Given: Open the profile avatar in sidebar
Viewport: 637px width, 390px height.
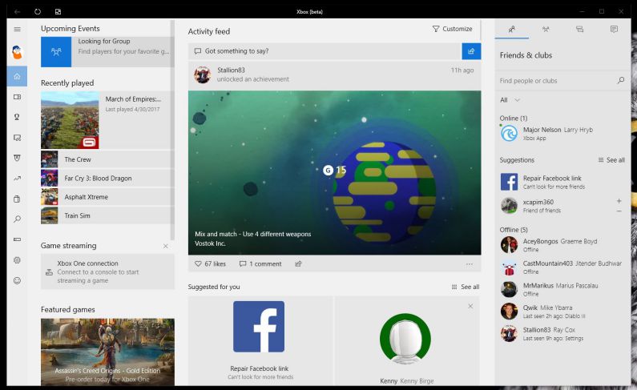Looking at the screenshot, I should (x=17, y=52).
